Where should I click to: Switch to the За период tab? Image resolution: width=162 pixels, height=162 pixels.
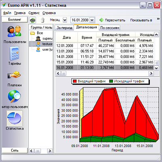coord(64,28)
